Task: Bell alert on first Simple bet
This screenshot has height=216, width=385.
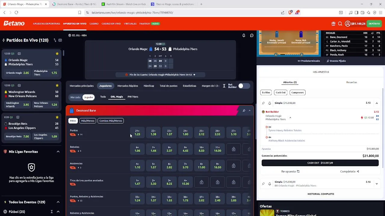Action: (x=269, y=103)
